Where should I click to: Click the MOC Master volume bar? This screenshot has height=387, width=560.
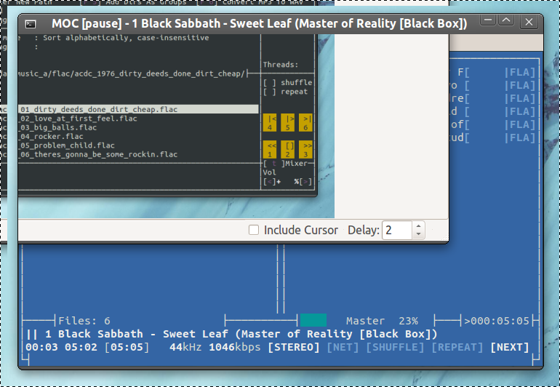coord(313,320)
